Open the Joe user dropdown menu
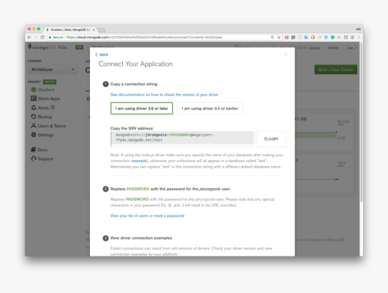 pyautogui.click(x=352, y=48)
